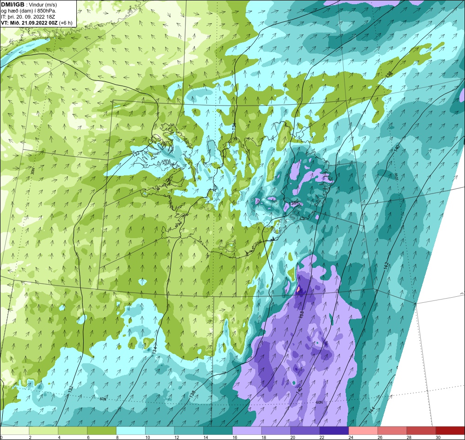This screenshot has height=440, width=465.
Task: Click the 'og hæð (dam) í 850hPa.' line
Action: click(28, 11)
